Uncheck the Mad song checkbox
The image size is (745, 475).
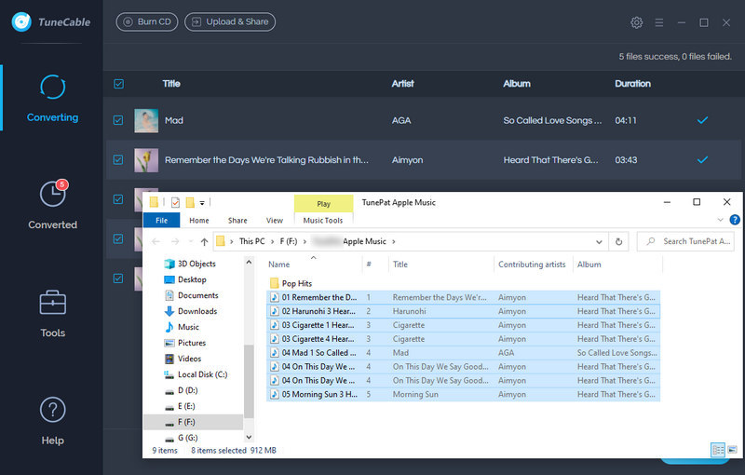[118, 120]
